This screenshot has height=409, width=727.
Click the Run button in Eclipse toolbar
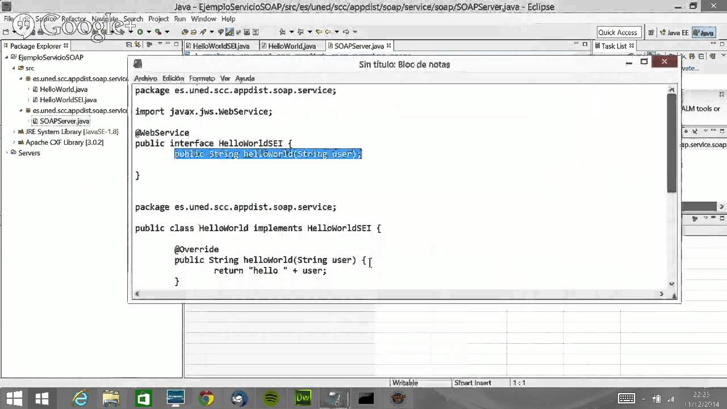click(140, 32)
